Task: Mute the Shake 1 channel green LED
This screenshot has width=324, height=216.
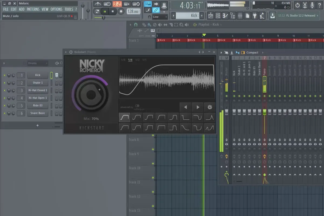Action: point(5,83)
